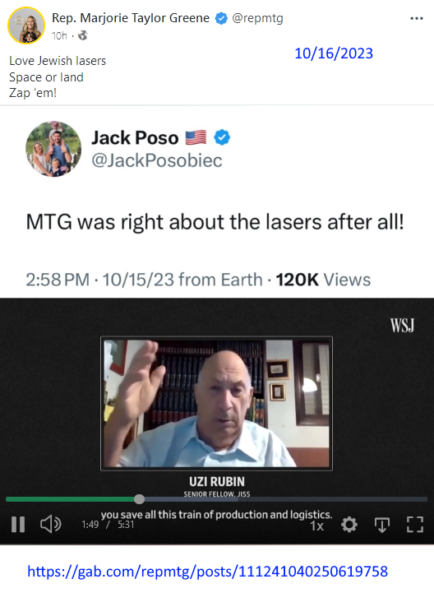Click the 10h post timestamp
Viewport: 434px width, 602px height.
point(59,35)
